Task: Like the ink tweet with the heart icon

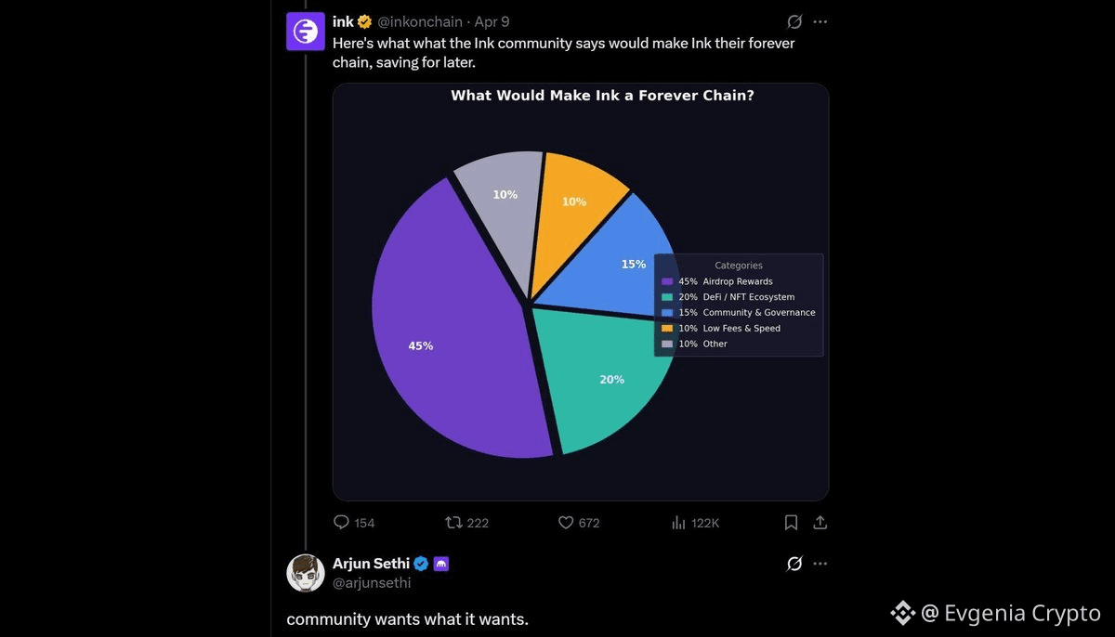Action: pos(565,523)
